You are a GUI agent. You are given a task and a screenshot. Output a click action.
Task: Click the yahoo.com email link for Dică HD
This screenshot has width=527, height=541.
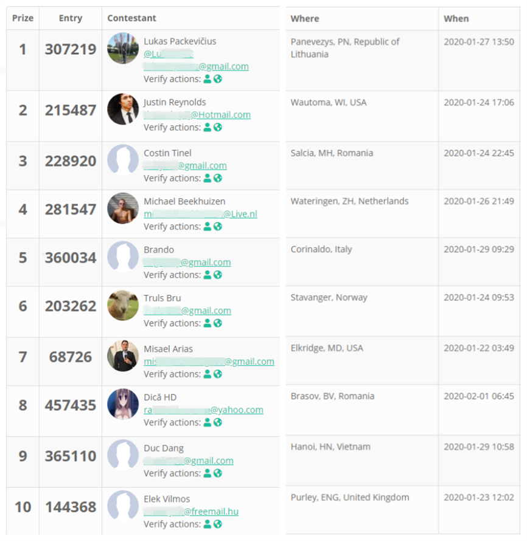(203, 410)
